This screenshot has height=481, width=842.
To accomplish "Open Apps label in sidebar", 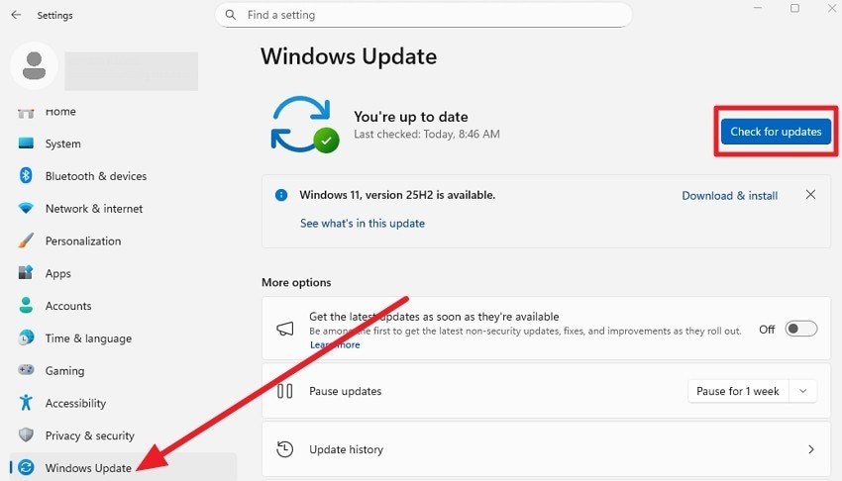I will pyautogui.click(x=58, y=273).
